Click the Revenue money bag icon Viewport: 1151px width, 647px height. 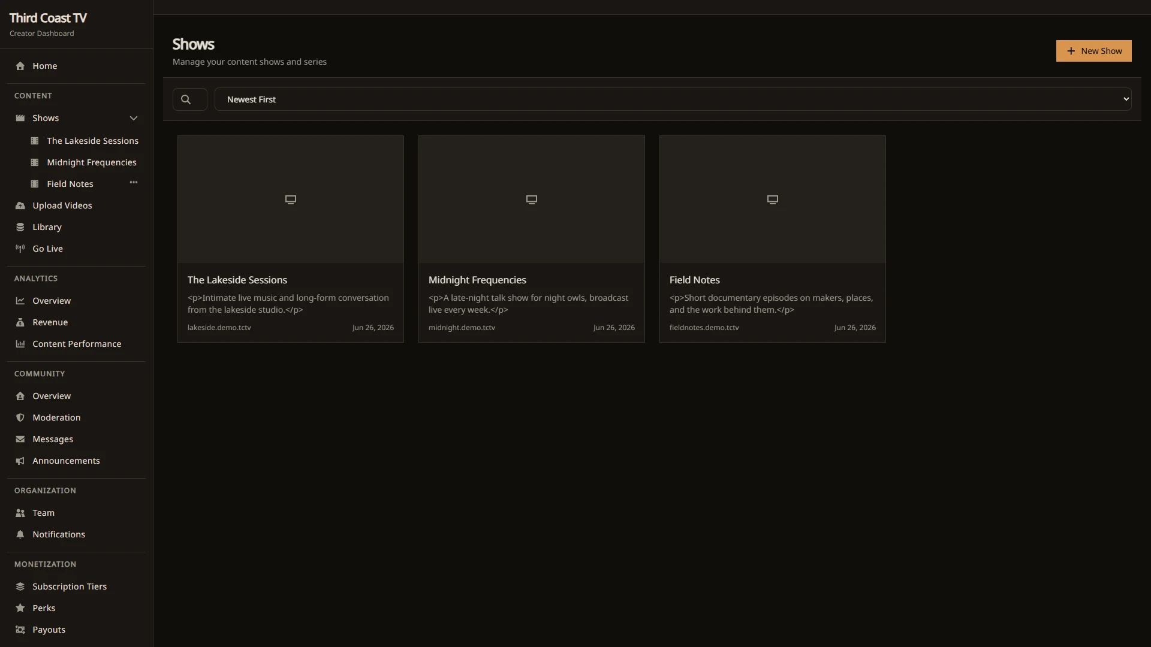pos(20,322)
